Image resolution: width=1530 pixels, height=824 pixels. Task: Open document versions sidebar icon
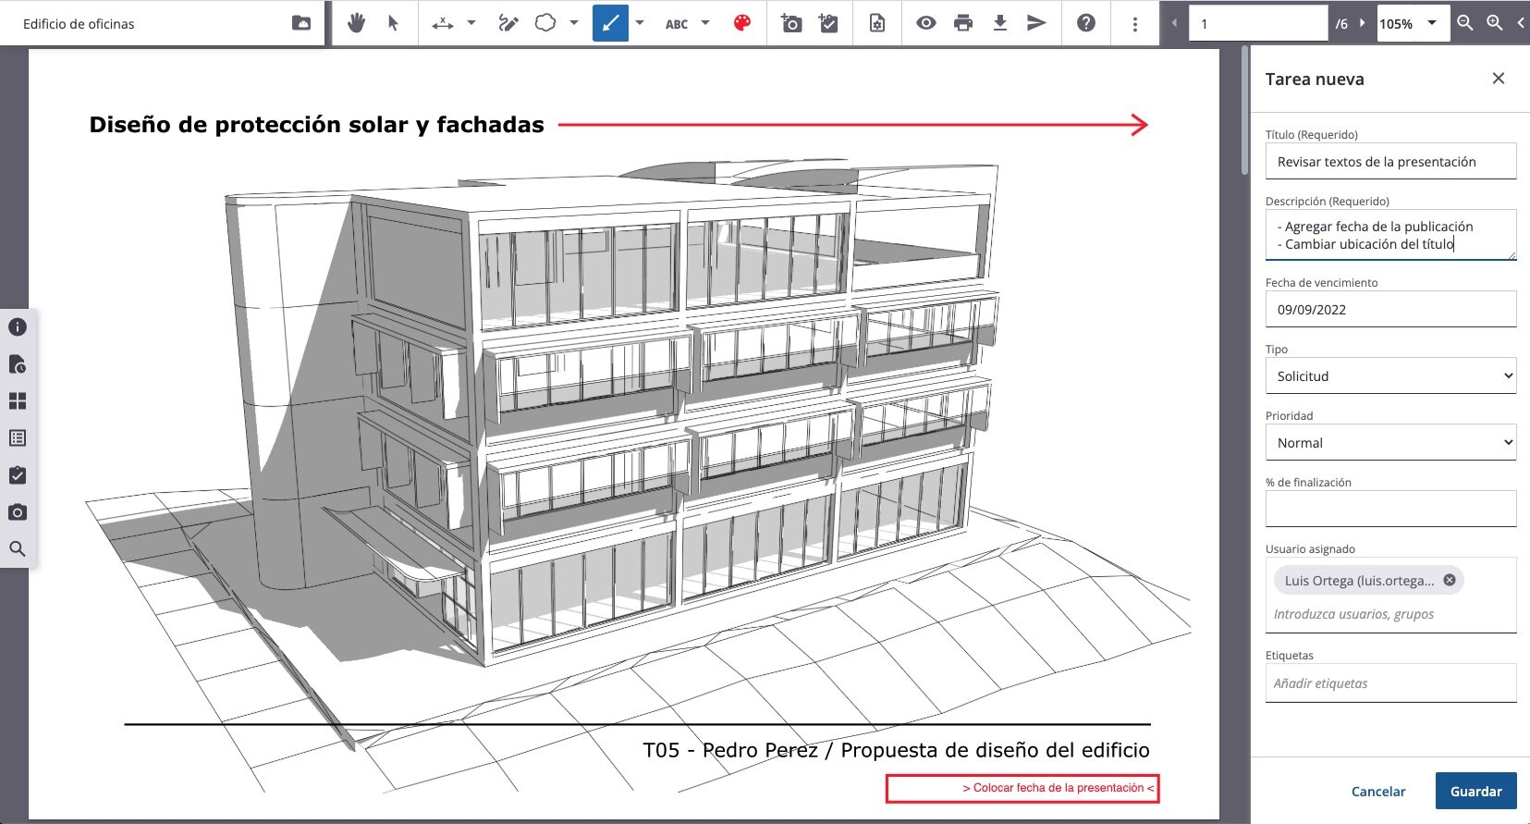click(18, 363)
